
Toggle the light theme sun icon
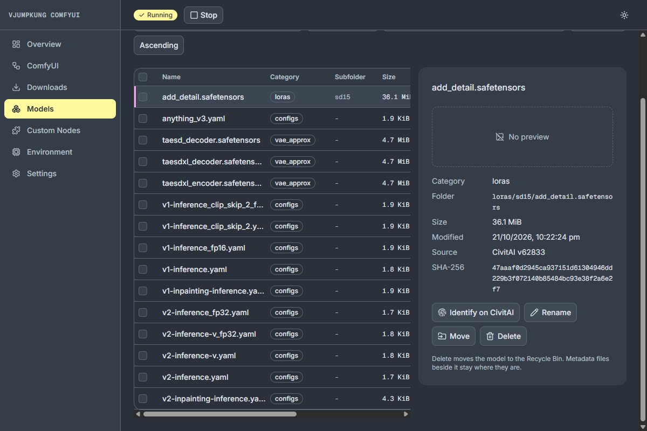click(624, 15)
